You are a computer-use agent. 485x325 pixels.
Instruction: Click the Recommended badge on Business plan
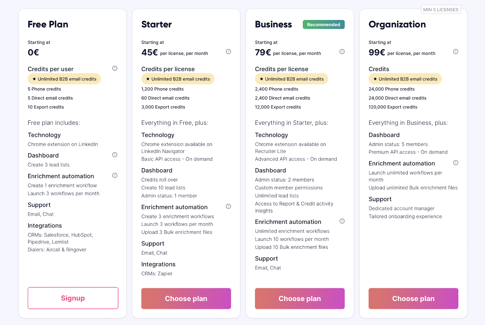[323, 24]
